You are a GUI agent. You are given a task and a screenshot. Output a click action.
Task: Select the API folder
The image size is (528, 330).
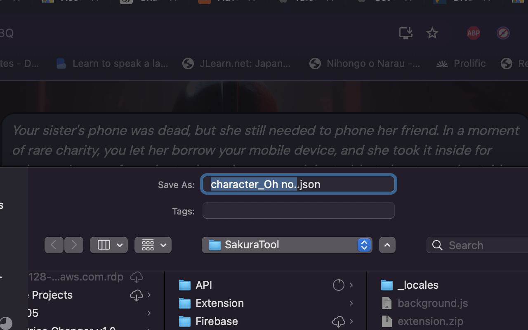[266, 285]
